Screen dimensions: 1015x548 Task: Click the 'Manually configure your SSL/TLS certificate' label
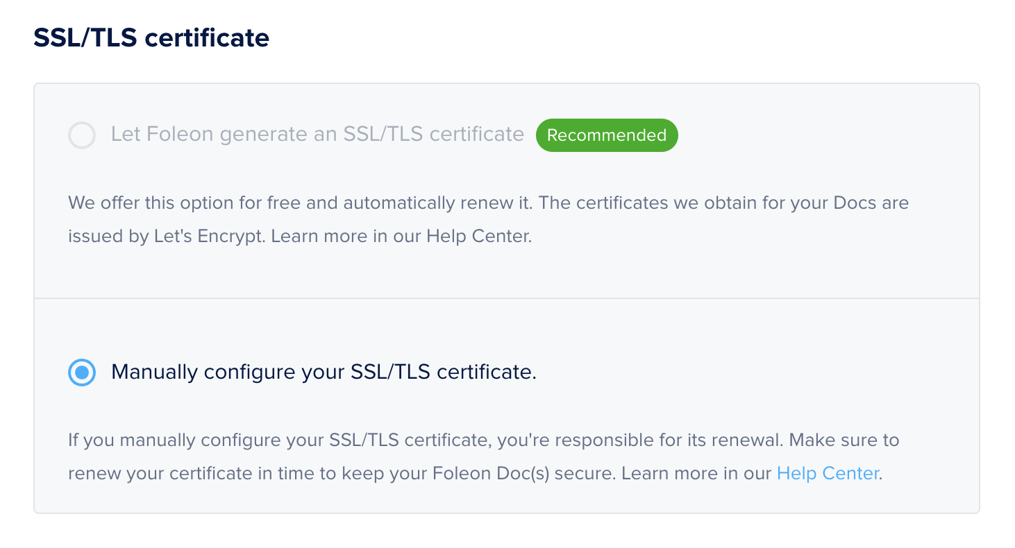click(322, 373)
